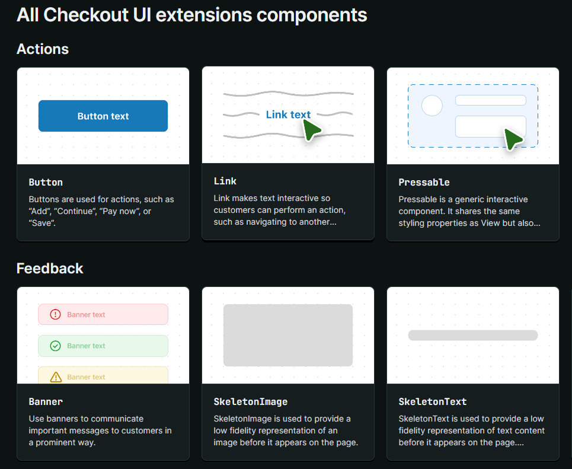Click the green cursor arrow in Link illustration
This screenshot has width=572, height=469.
click(x=312, y=130)
